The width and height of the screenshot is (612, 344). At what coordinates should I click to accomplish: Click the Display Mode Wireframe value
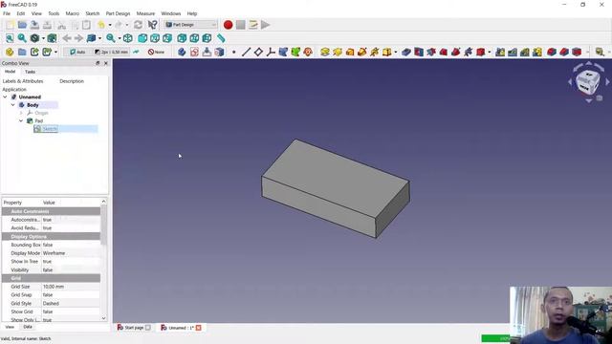[71, 253]
